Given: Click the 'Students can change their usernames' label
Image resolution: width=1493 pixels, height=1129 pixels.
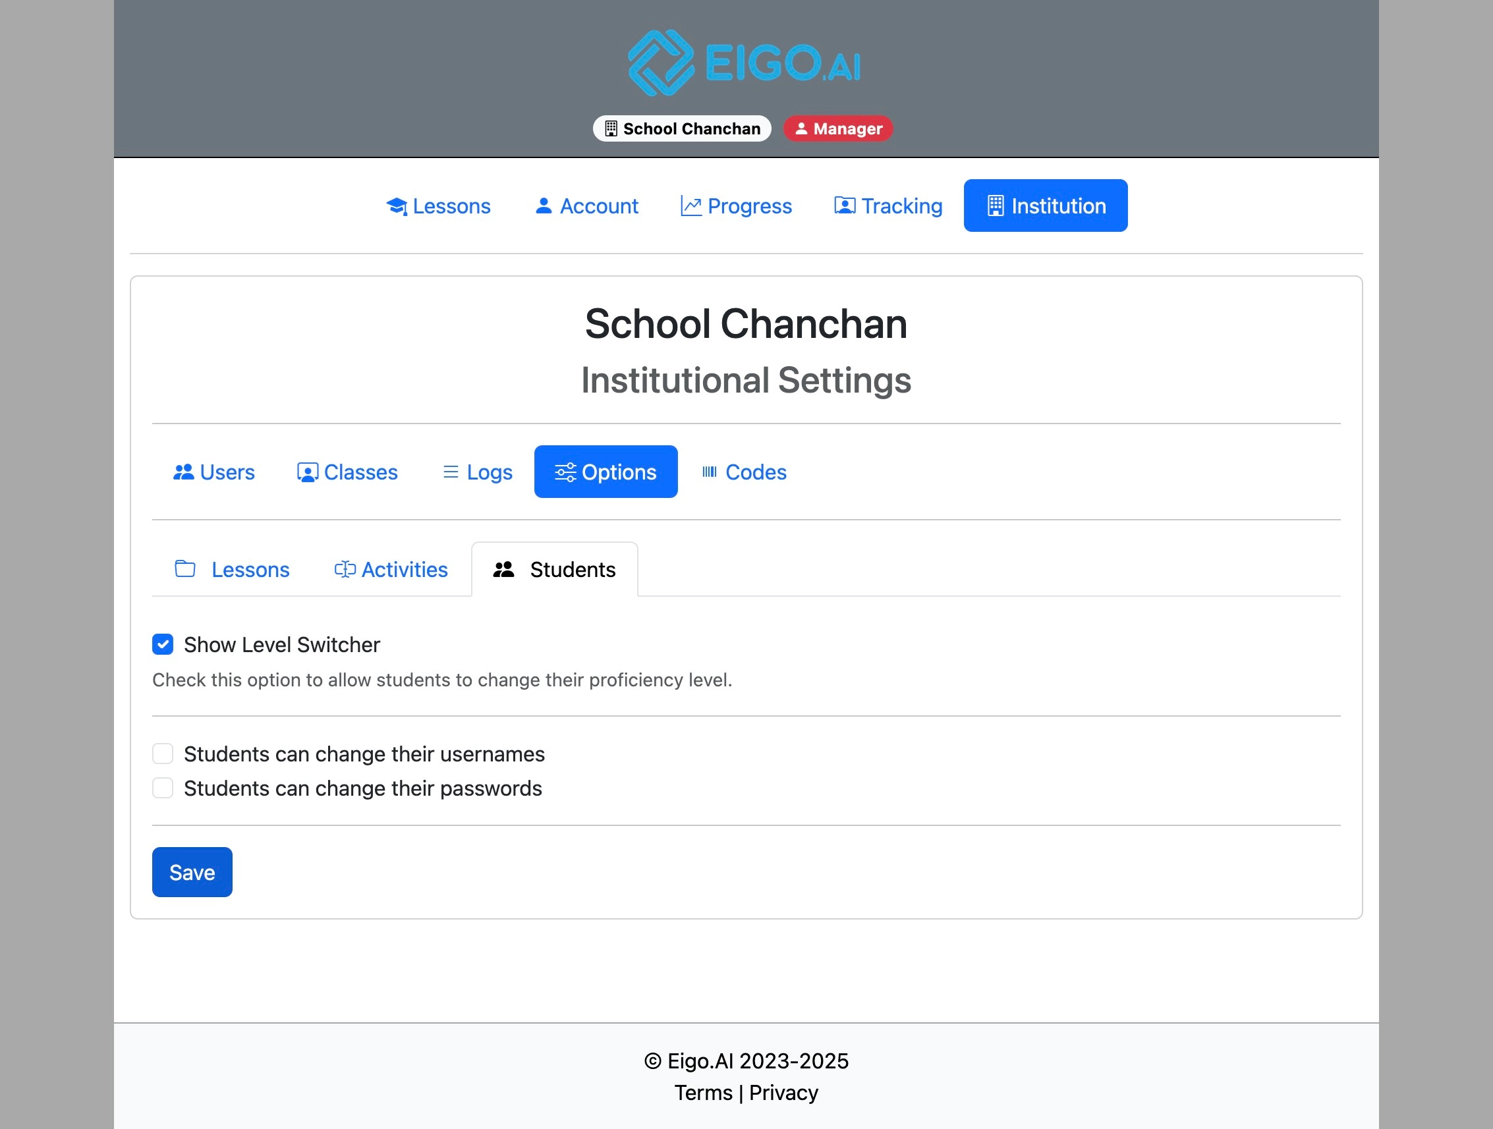Looking at the screenshot, I should (x=364, y=754).
